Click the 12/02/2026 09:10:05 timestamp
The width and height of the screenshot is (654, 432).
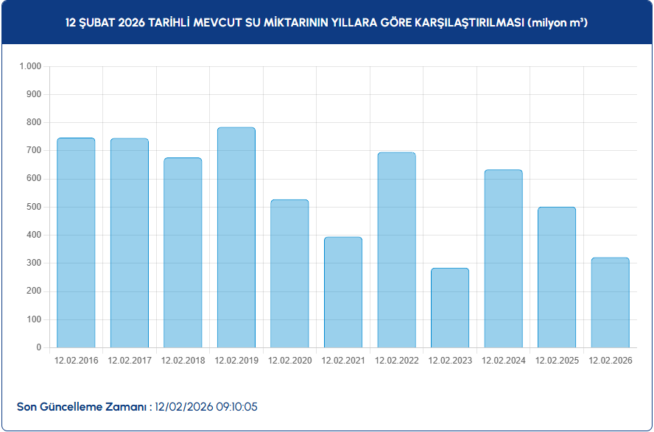[206, 407]
